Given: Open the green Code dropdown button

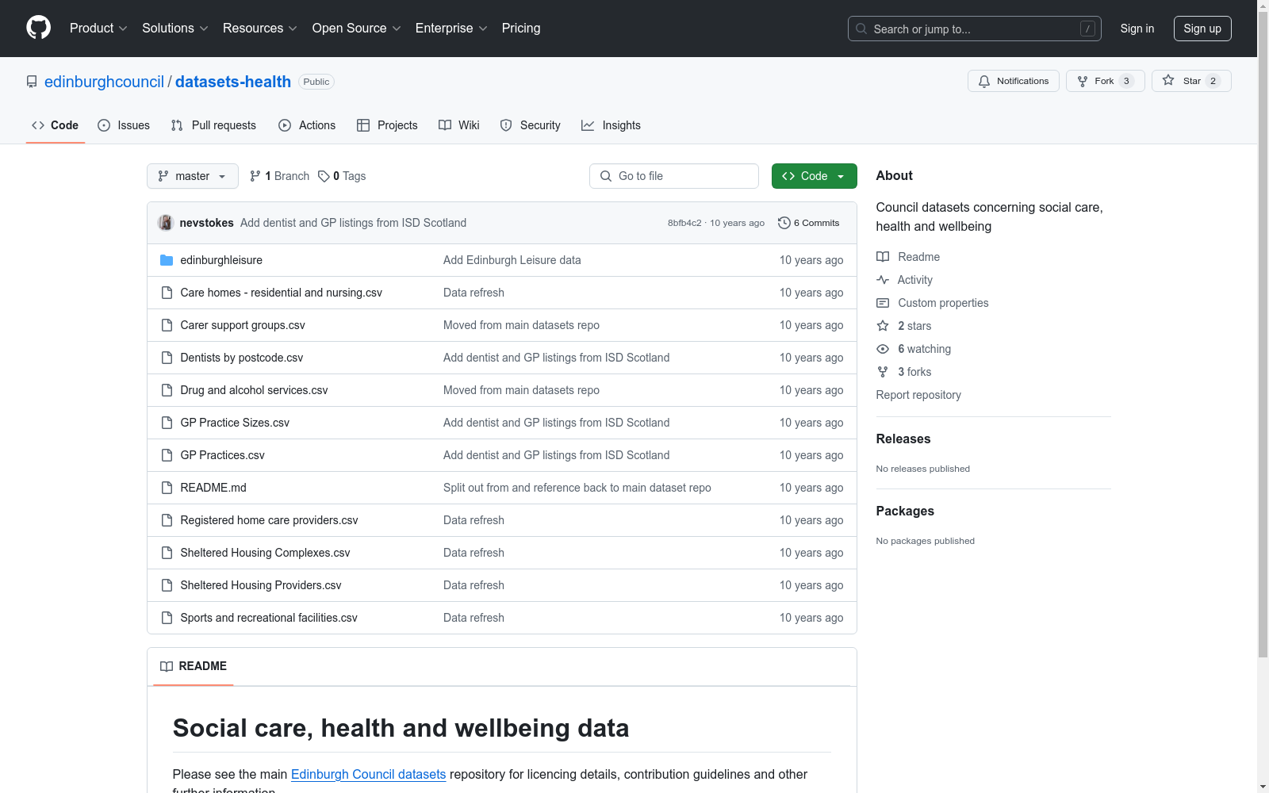Looking at the screenshot, I should 814,176.
